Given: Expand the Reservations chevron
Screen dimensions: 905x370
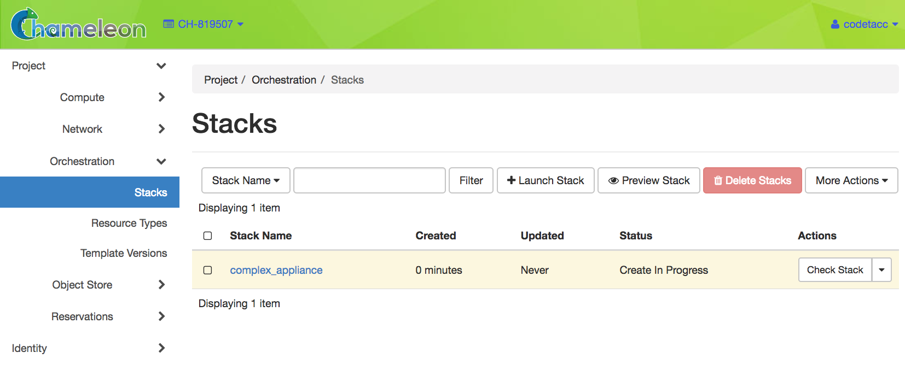Looking at the screenshot, I should pyautogui.click(x=161, y=316).
